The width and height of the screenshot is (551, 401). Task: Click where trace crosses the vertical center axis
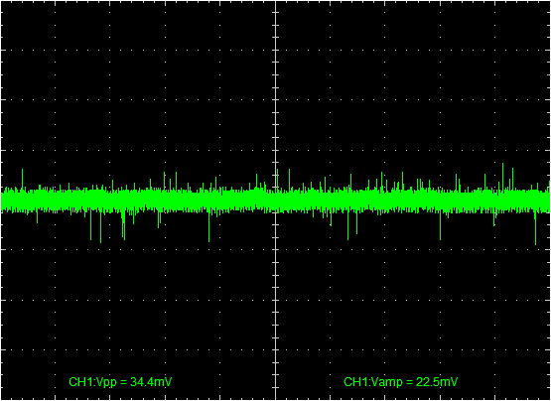point(275,200)
